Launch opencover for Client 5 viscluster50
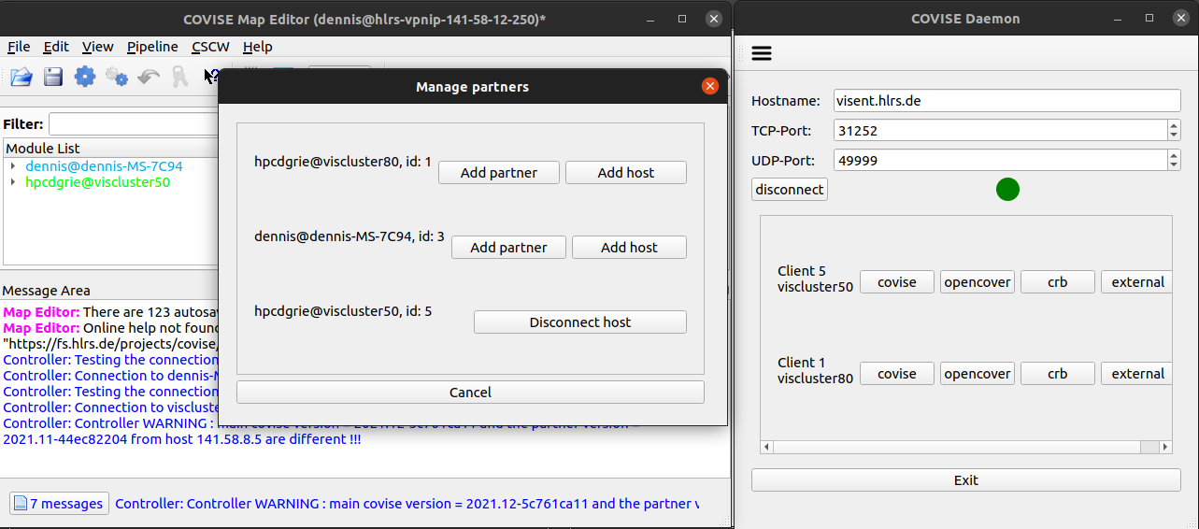 (978, 281)
